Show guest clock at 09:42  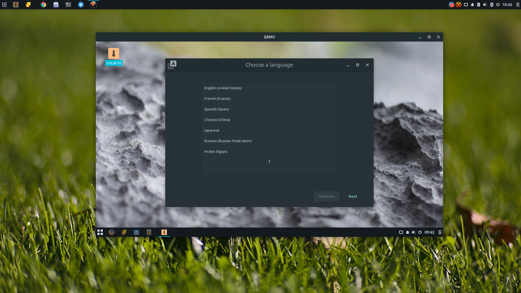click(430, 232)
